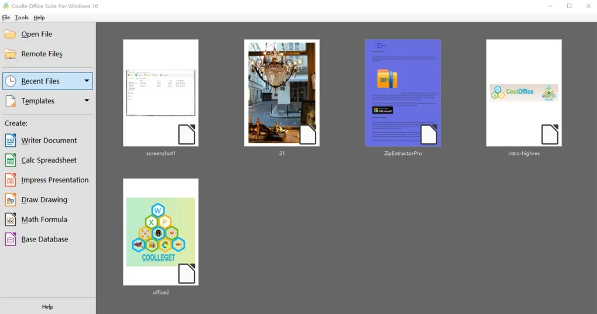Click the file name office2
597x314 pixels.
click(161, 292)
